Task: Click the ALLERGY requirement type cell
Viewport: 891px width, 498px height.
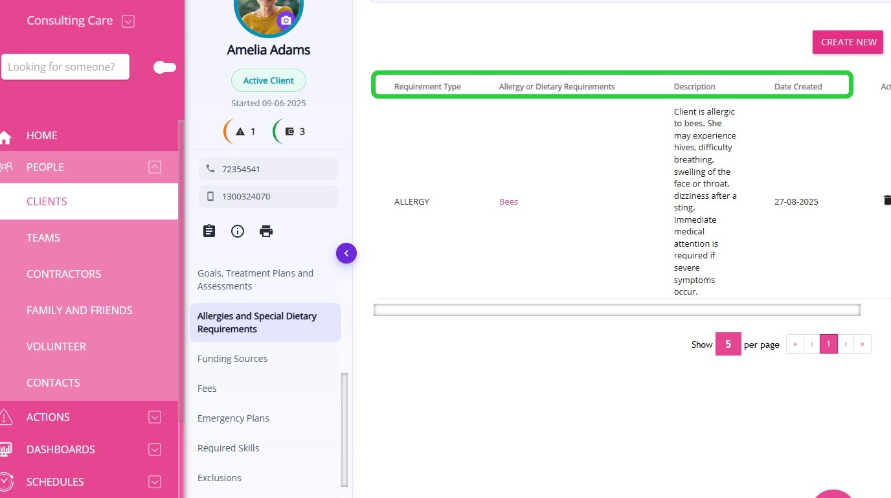Action: (412, 201)
